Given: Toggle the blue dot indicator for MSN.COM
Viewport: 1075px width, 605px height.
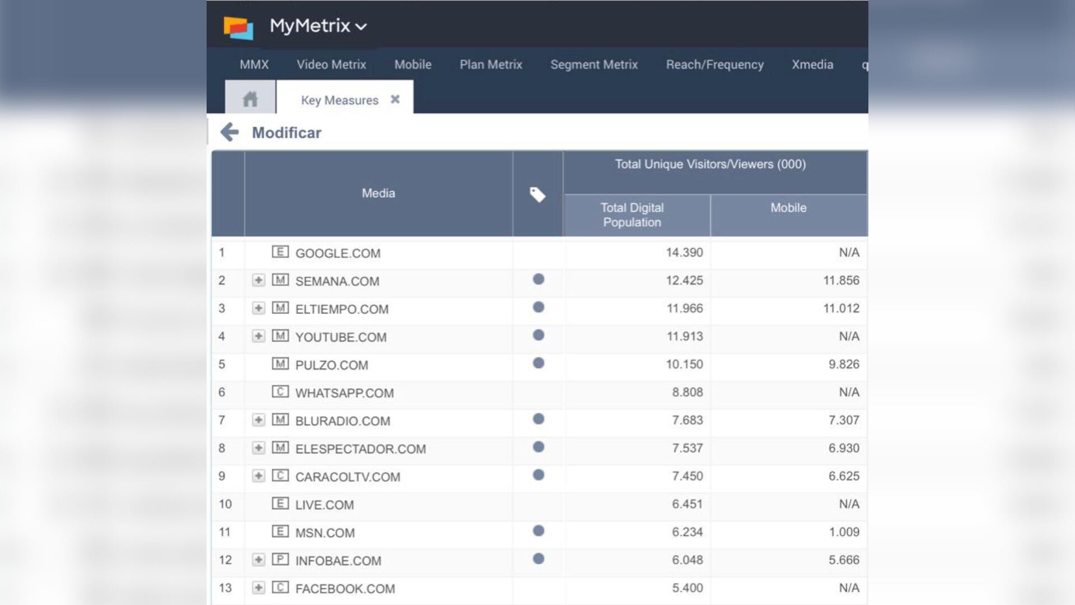Looking at the screenshot, I should click(x=537, y=530).
